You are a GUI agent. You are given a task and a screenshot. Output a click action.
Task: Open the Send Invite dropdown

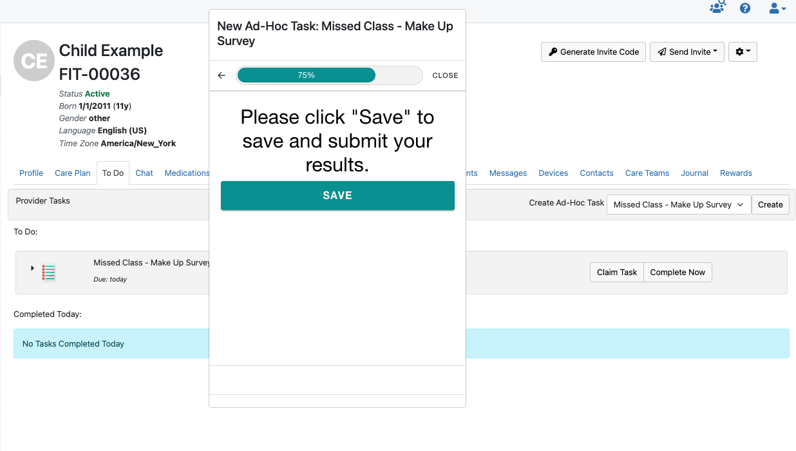pyautogui.click(x=687, y=52)
